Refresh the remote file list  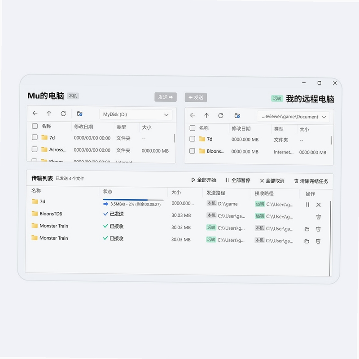coord(221,116)
